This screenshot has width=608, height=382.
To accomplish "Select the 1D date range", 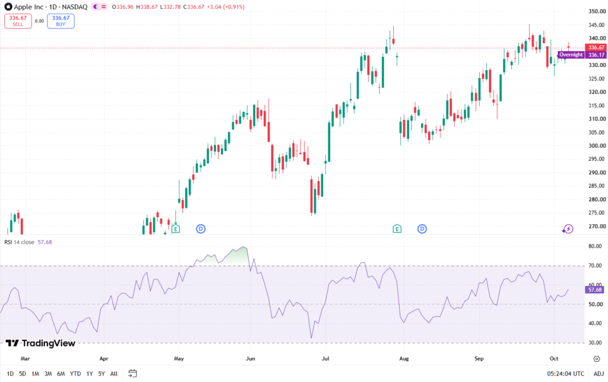I will point(10,374).
